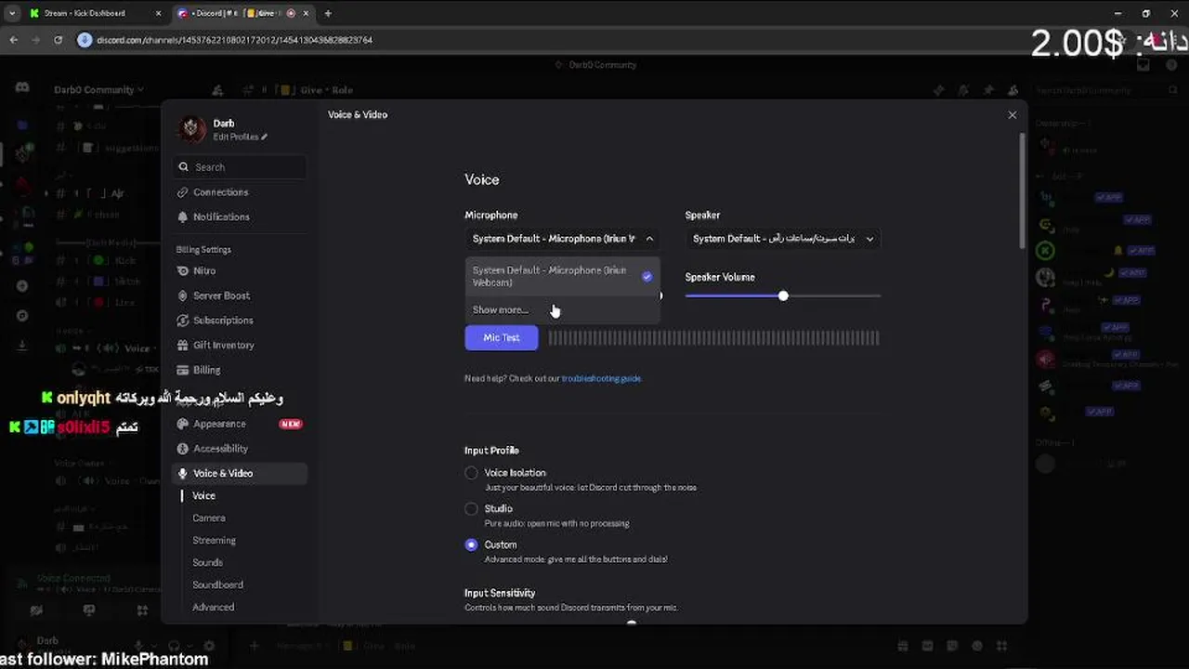Click the browser back arrow
This screenshot has height=669, width=1189.
[x=13, y=40]
